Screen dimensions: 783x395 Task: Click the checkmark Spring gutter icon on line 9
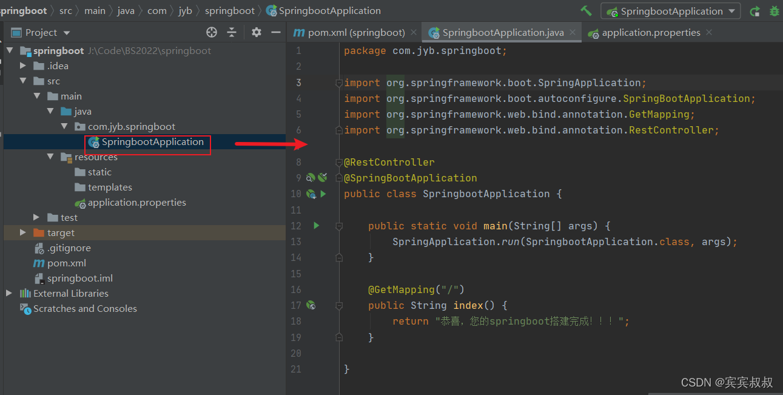(323, 178)
